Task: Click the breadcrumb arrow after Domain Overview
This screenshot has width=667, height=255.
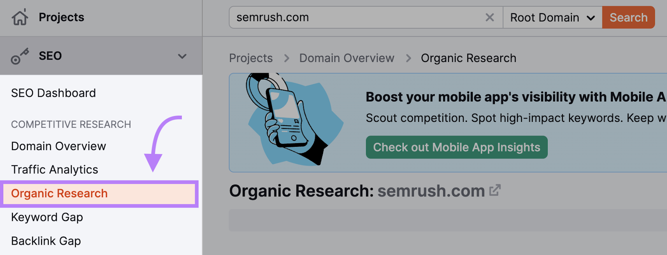Action: point(408,58)
